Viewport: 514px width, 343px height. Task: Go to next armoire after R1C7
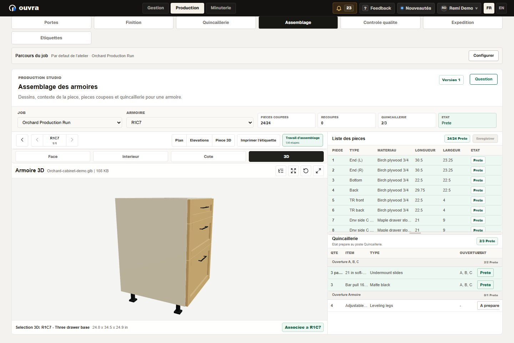[x=72, y=140]
